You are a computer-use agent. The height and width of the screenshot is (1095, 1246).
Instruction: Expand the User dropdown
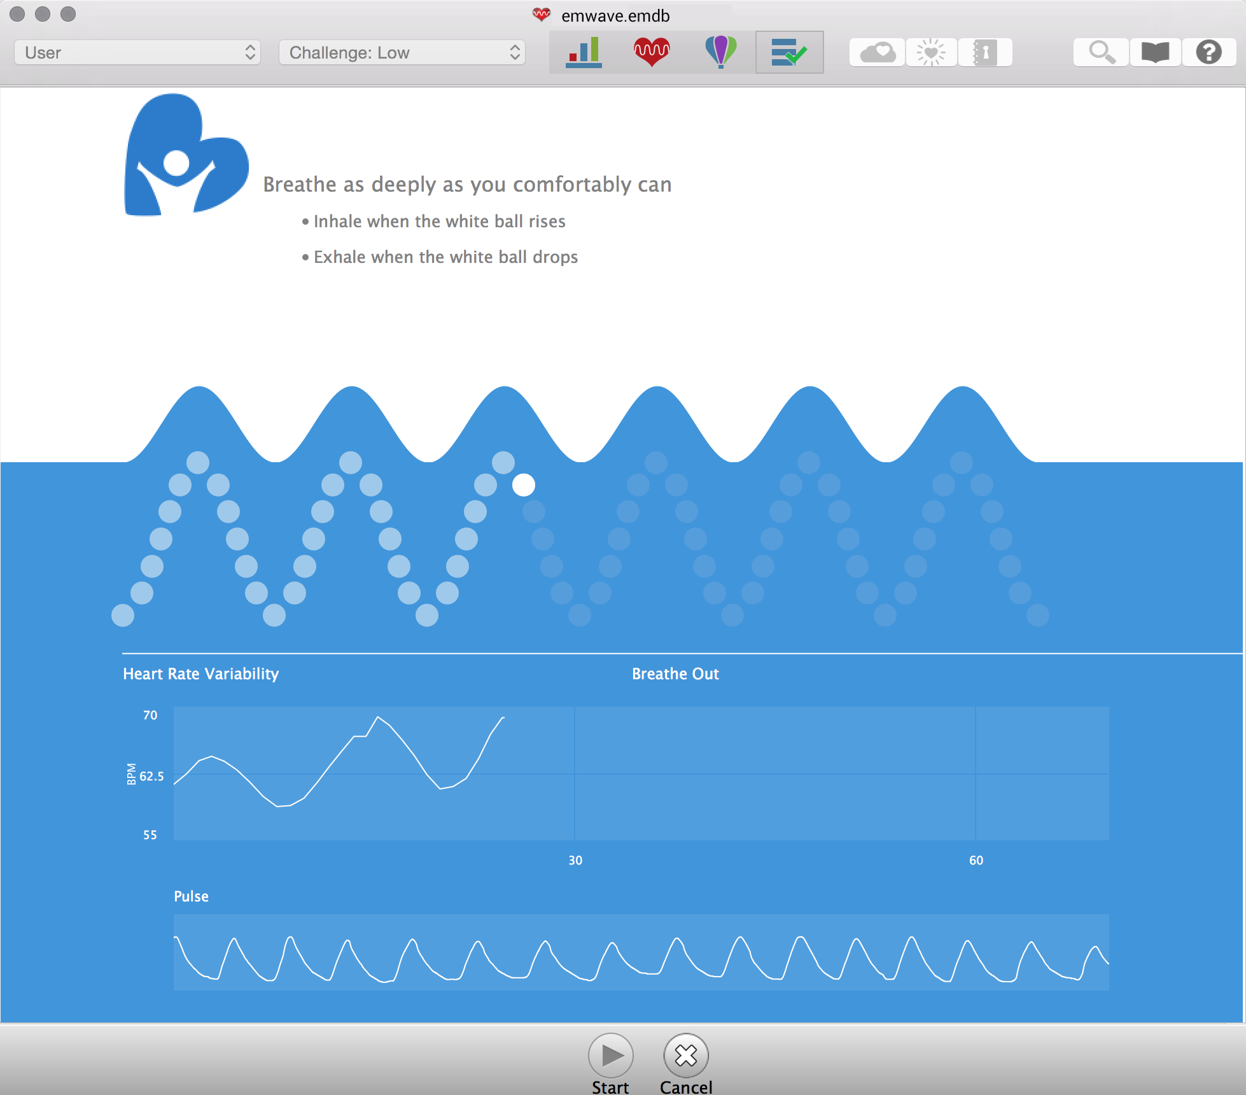coord(137,52)
